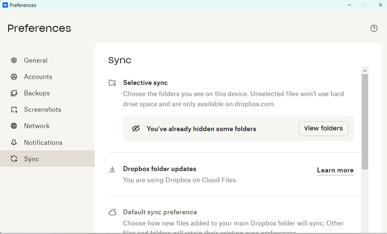This screenshot has height=234, width=387.
Task: Click the vertical scrollbar thumb
Action: point(365,121)
